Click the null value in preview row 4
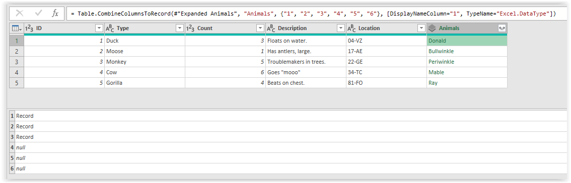Screen dimensions: 571x183 pyautogui.click(x=21, y=147)
